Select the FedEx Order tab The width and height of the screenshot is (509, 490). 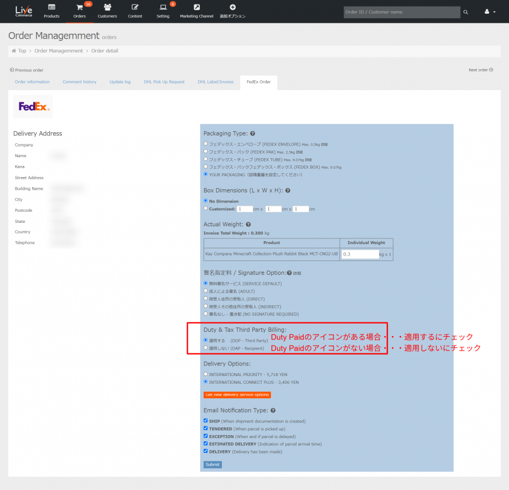pos(259,82)
